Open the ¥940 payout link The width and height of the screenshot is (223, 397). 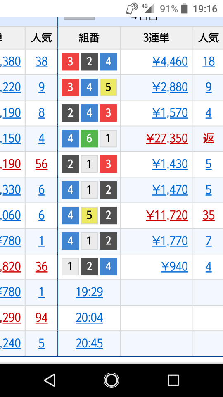click(x=174, y=266)
